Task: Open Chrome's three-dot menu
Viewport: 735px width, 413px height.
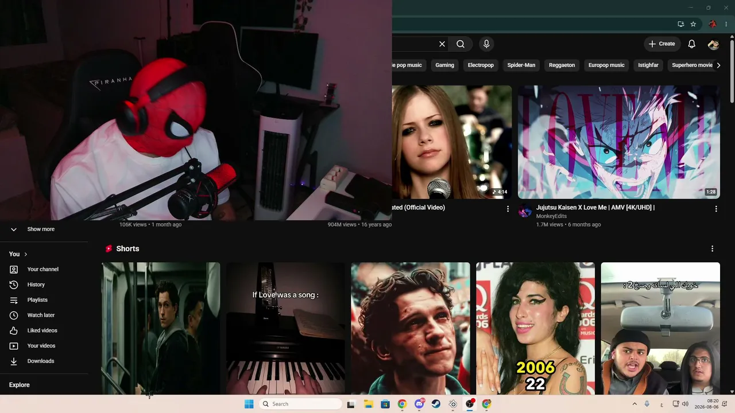Action: 725,24
